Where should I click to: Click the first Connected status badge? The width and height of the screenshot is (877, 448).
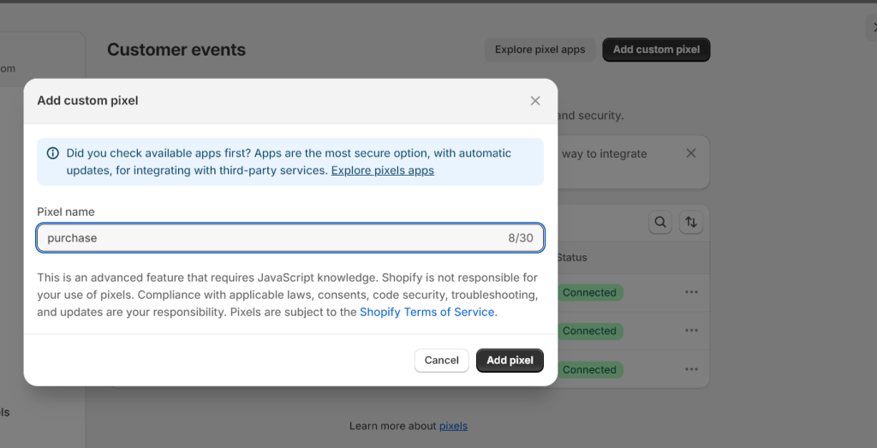tap(589, 292)
